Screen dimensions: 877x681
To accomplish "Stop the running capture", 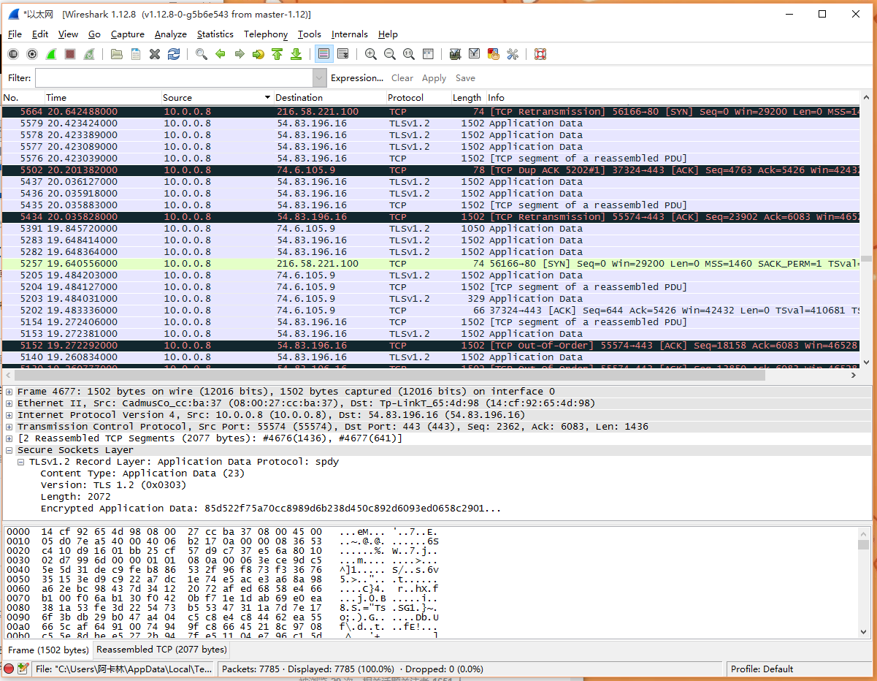I will tap(70, 54).
